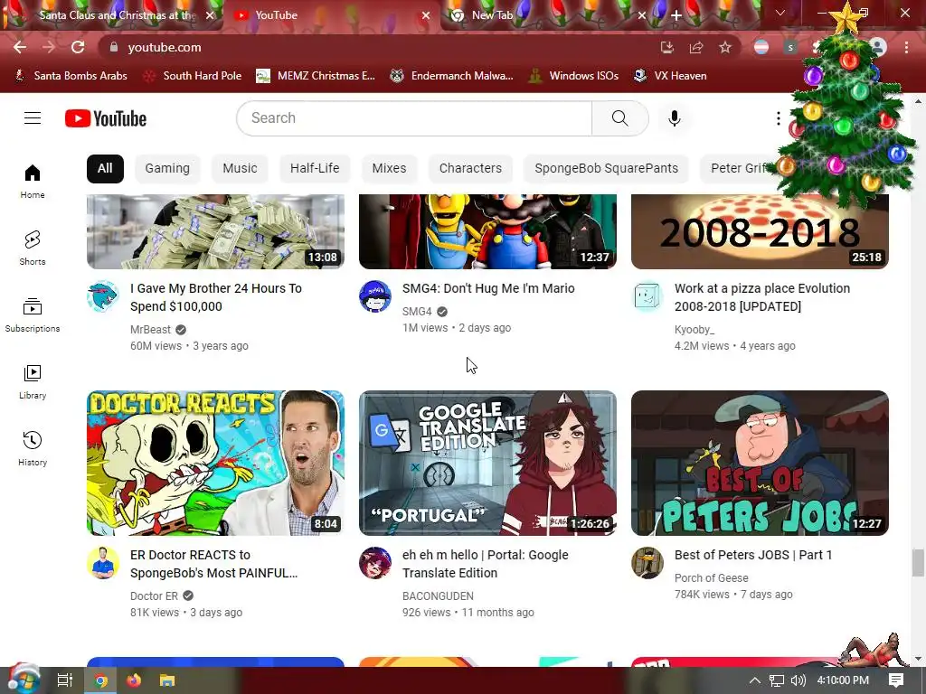Viewport: 926px width, 694px height.
Task: Open the notification center icon
Action: (x=896, y=680)
